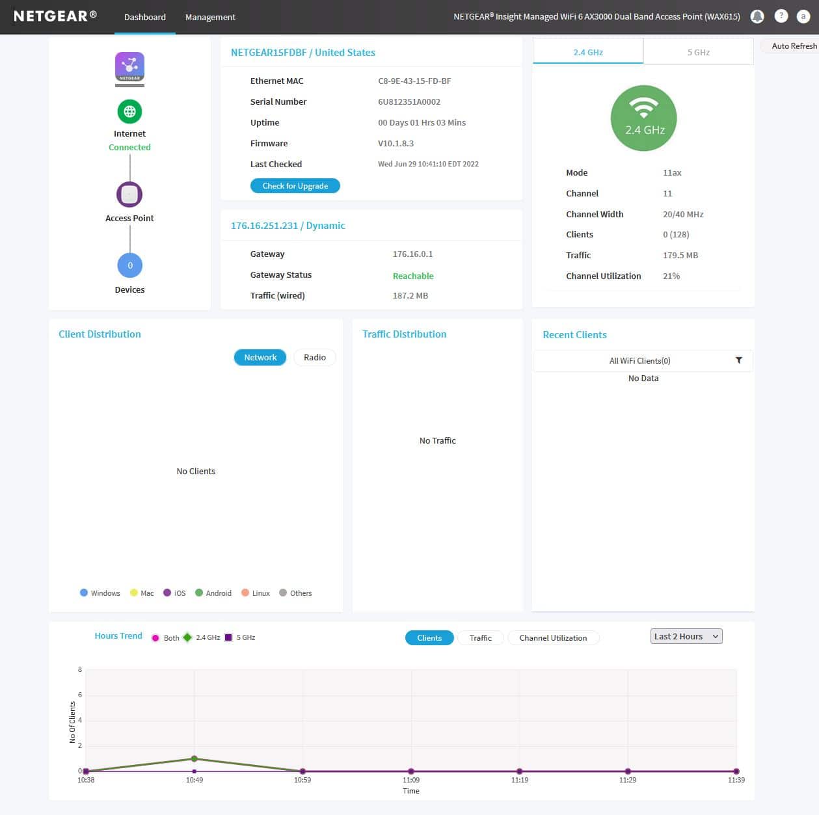819x815 pixels.
Task: Click the Connected internet status text
Action: 129,148
